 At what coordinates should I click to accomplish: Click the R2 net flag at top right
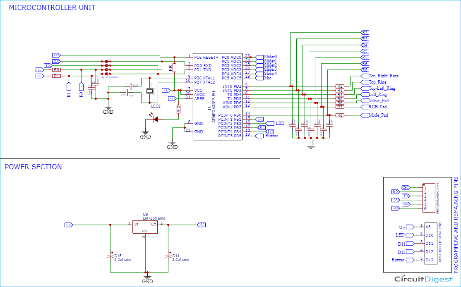click(x=365, y=32)
